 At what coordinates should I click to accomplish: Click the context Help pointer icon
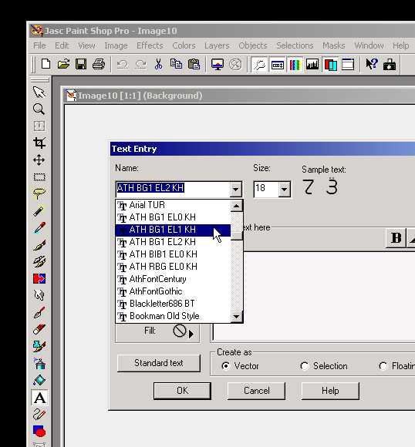pos(372,65)
